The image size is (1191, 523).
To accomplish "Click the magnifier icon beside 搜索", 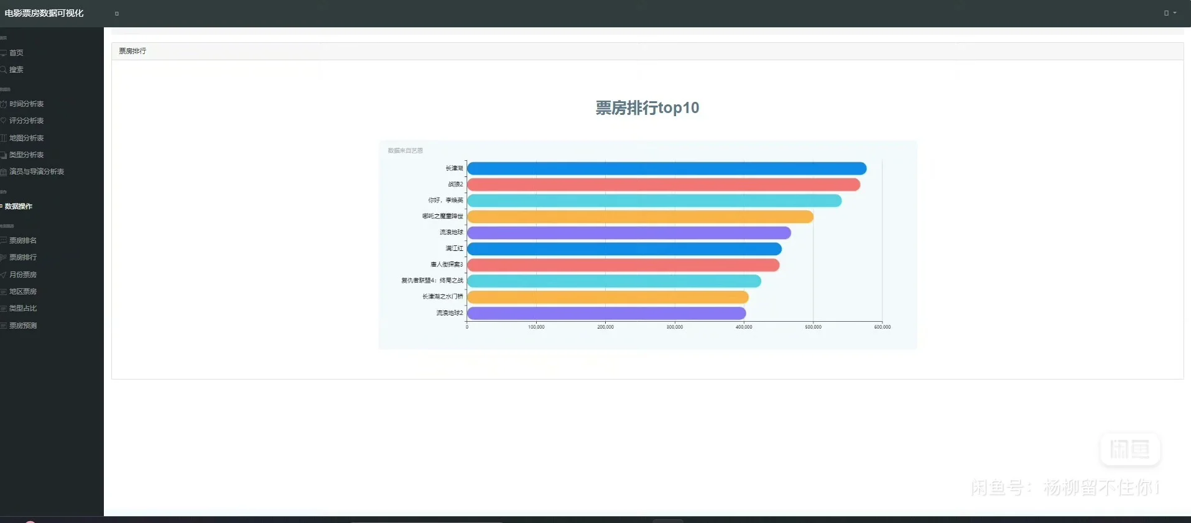I will click(3, 70).
